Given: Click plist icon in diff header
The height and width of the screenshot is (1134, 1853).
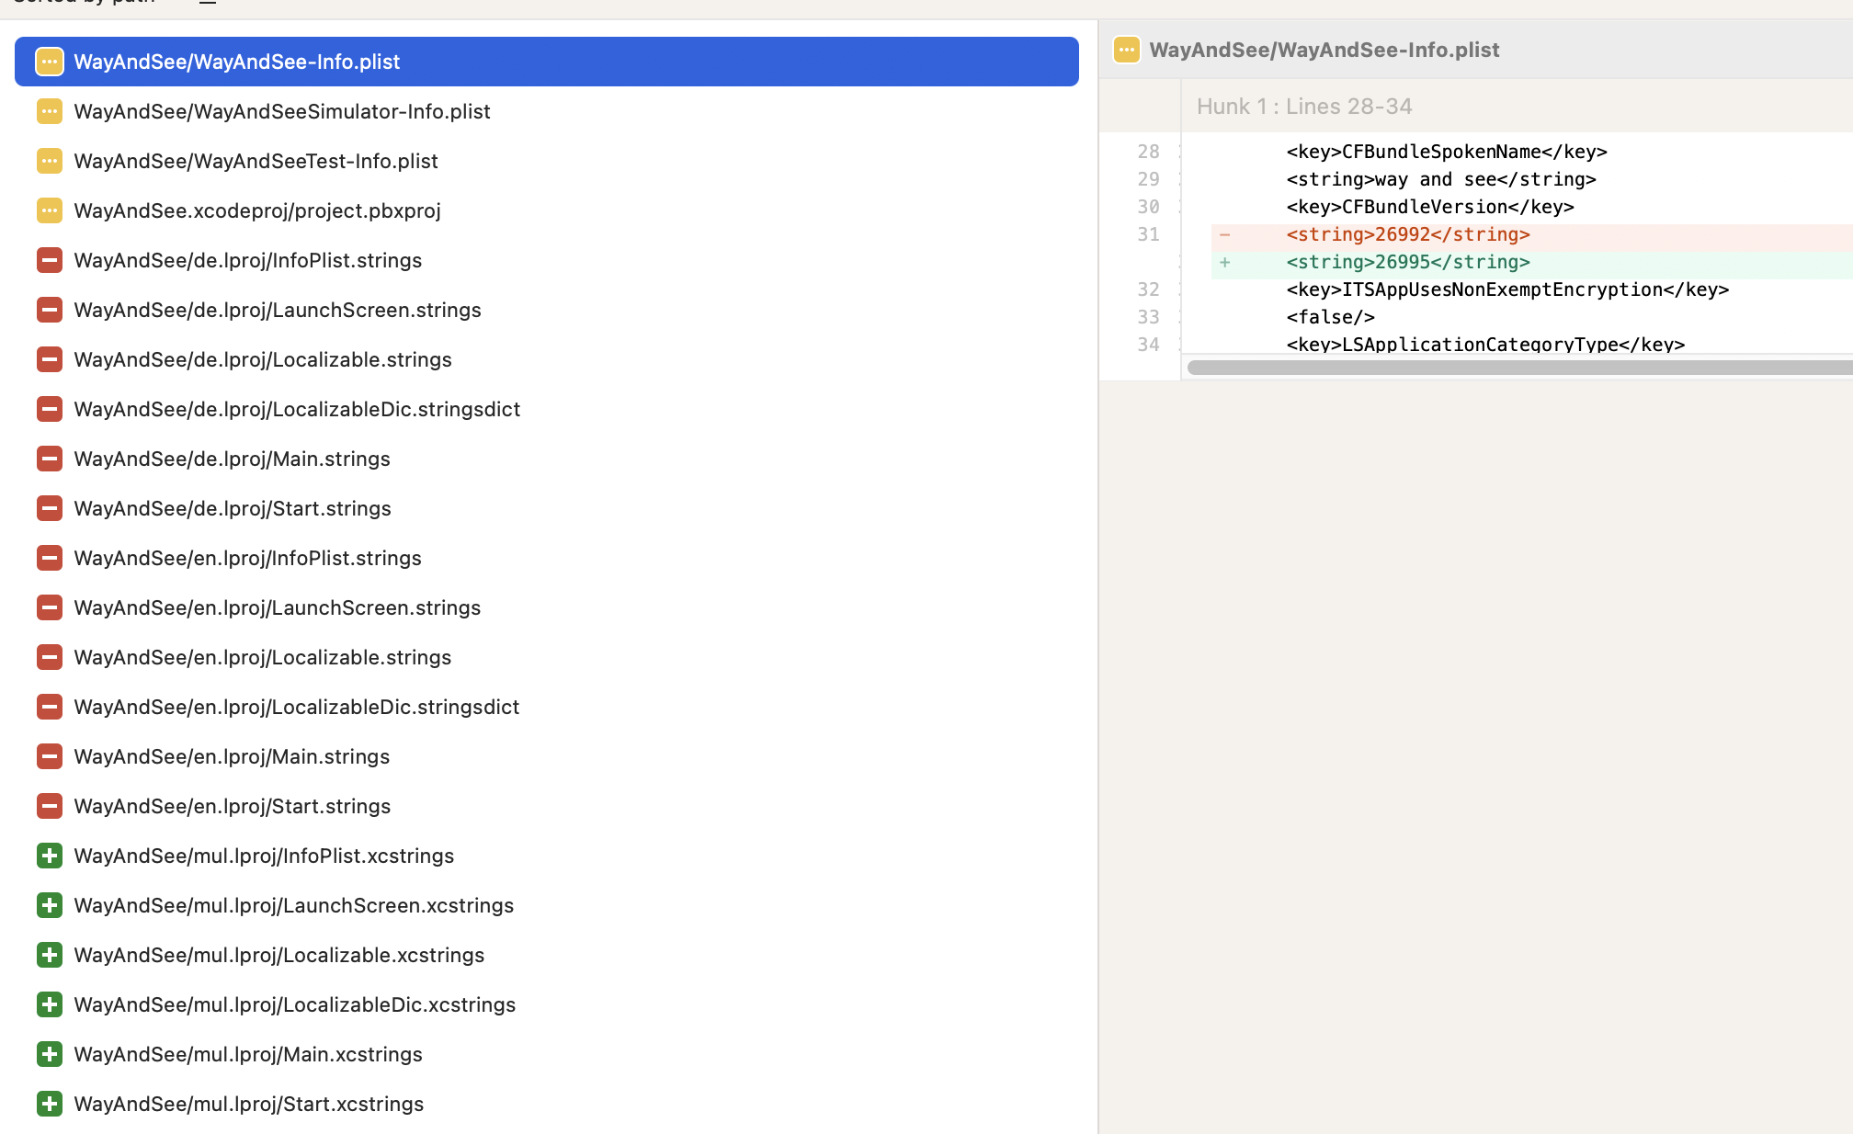Looking at the screenshot, I should [1126, 50].
